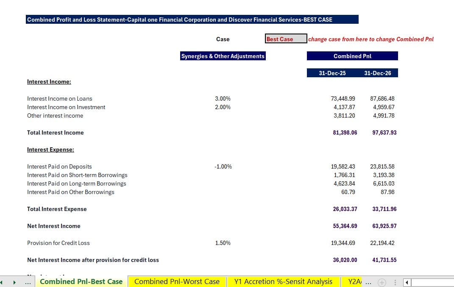
Task: Select Interest Paid on Long-term Borrowings label
Action: pos(76,183)
